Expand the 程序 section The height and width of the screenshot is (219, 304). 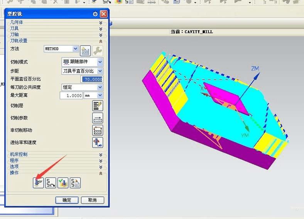click(101, 161)
